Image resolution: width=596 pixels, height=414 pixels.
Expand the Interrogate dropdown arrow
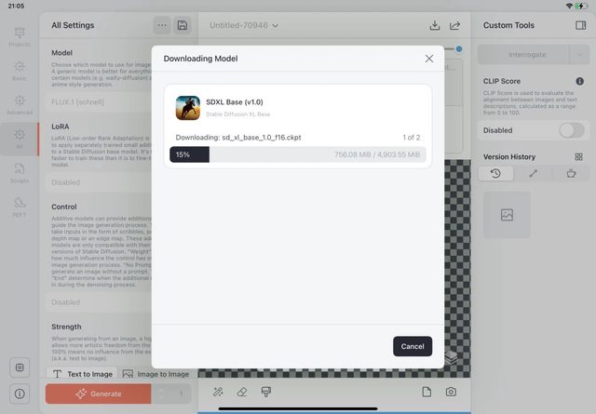pos(576,55)
